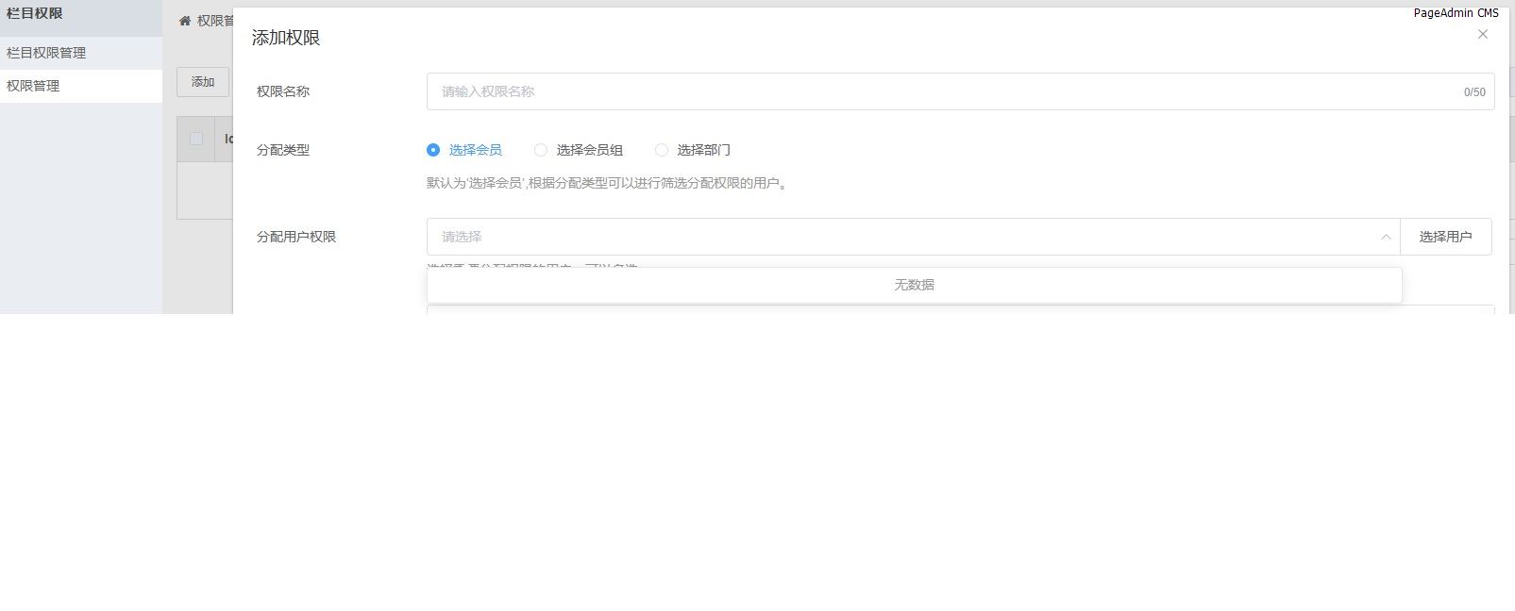
Task: Click the 0/50 character counter
Action: click(x=1474, y=92)
